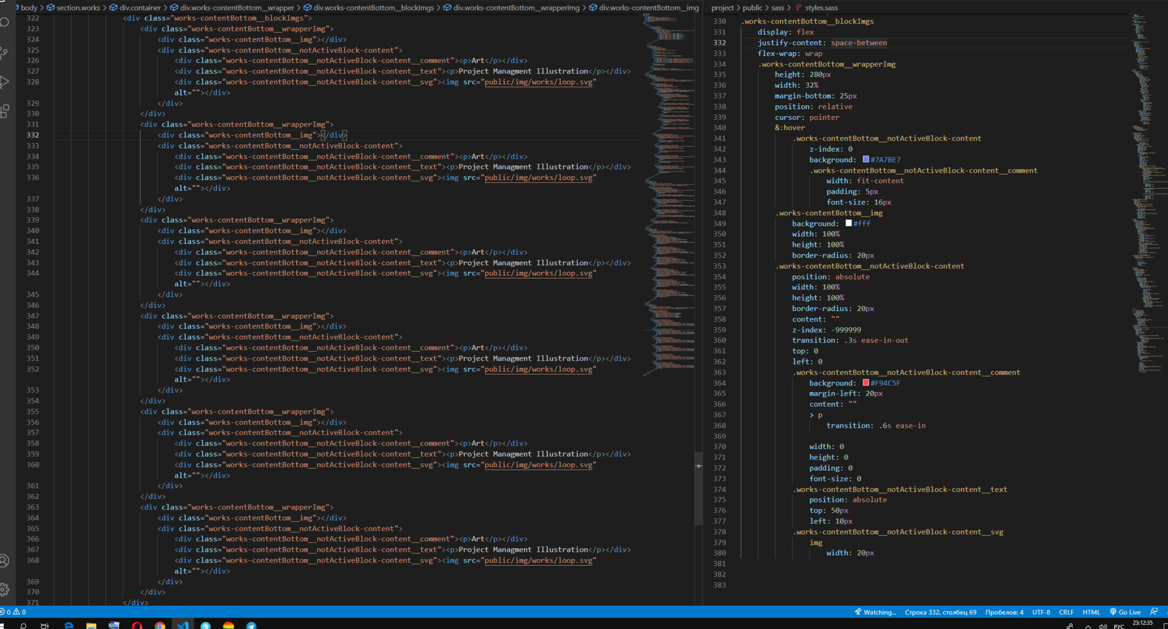
Task: Click the HTML editor vertical scrollbar thumb
Action: pos(699,488)
